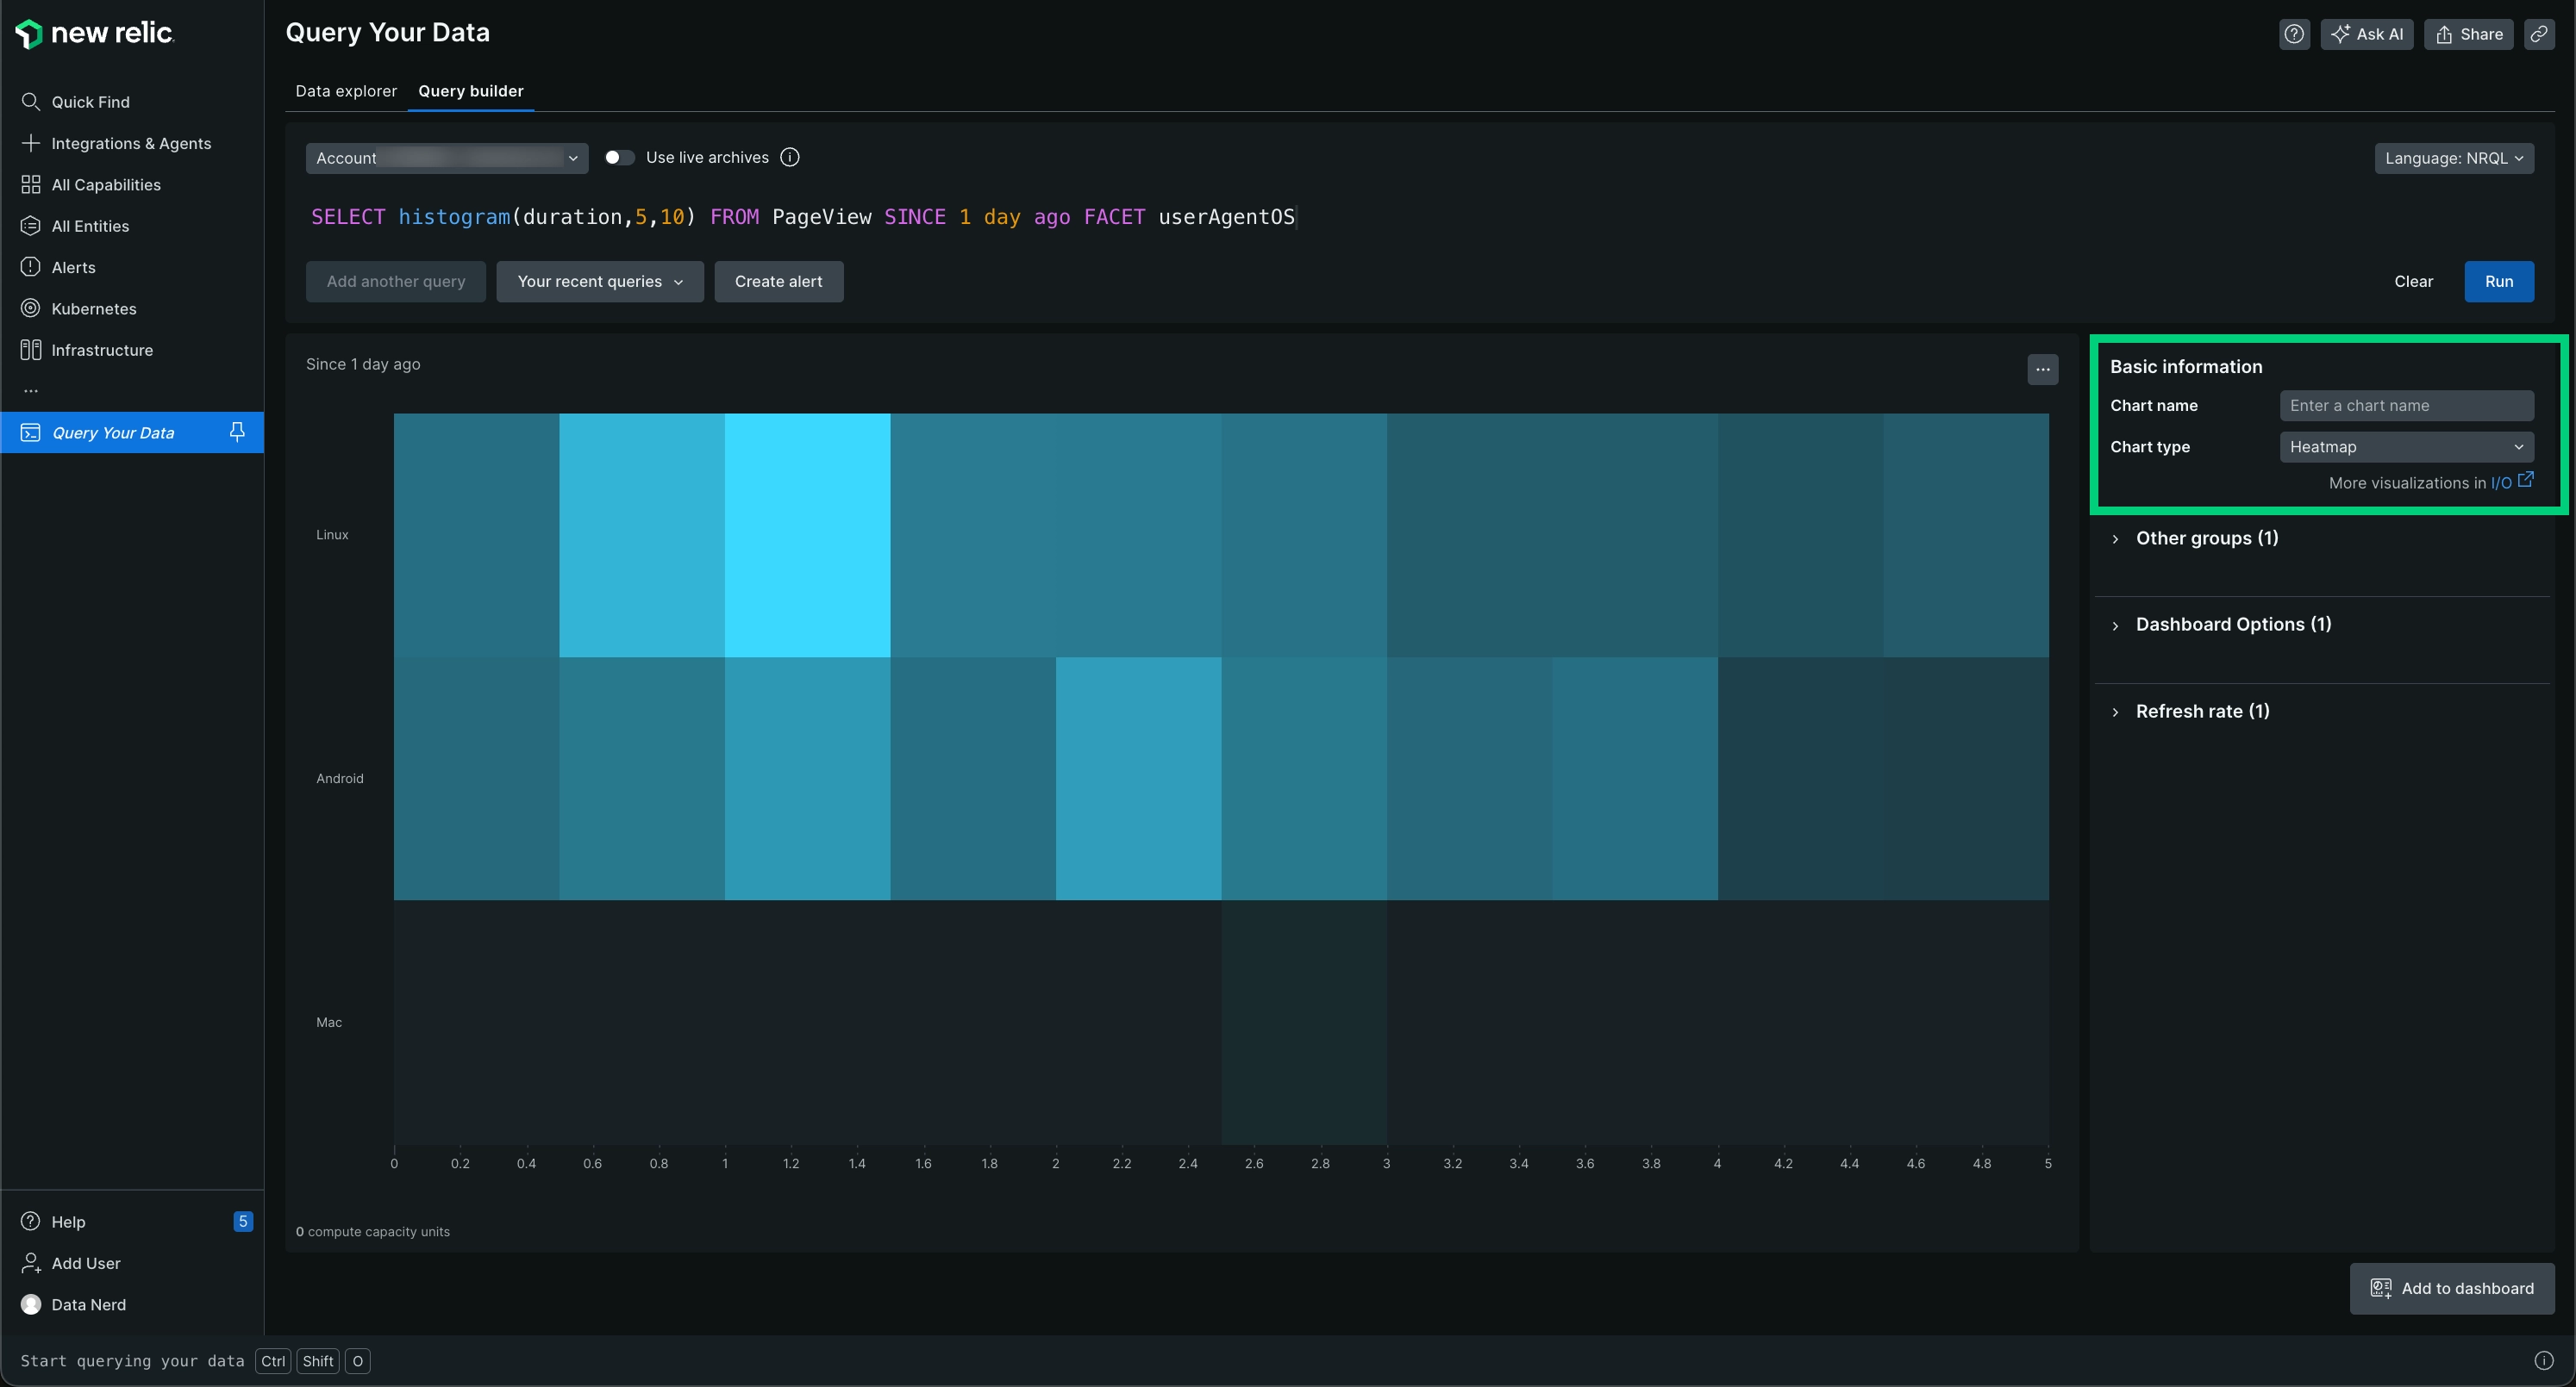The image size is (2576, 1387).
Task: Click the Integrations & Agents plus icon
Action: tap(31, 143)
